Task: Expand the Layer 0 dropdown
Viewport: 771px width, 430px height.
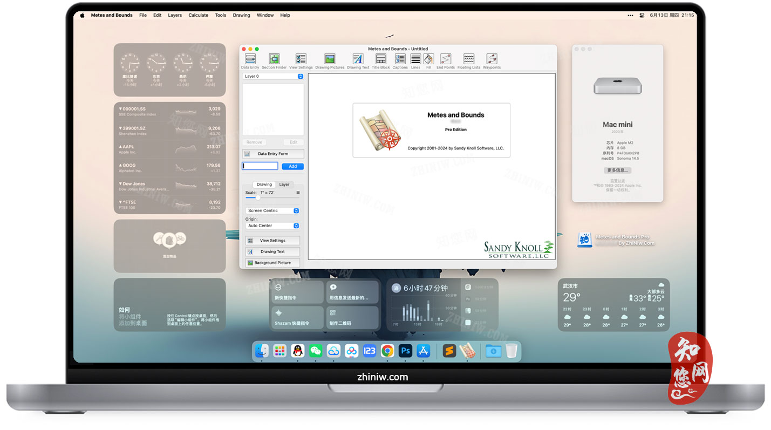Action: [273, 76]
